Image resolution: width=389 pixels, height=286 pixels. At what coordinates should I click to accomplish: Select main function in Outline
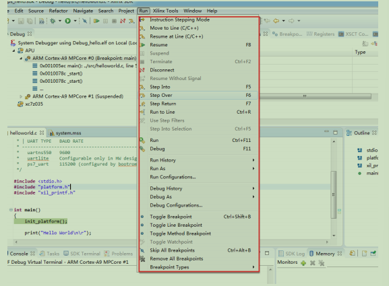pyautogui.click(x=372, y=174)
